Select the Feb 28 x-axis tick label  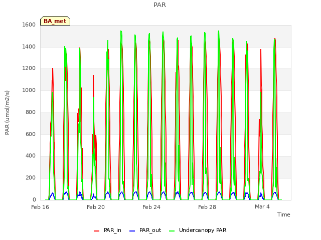click(x=207, y=207)
